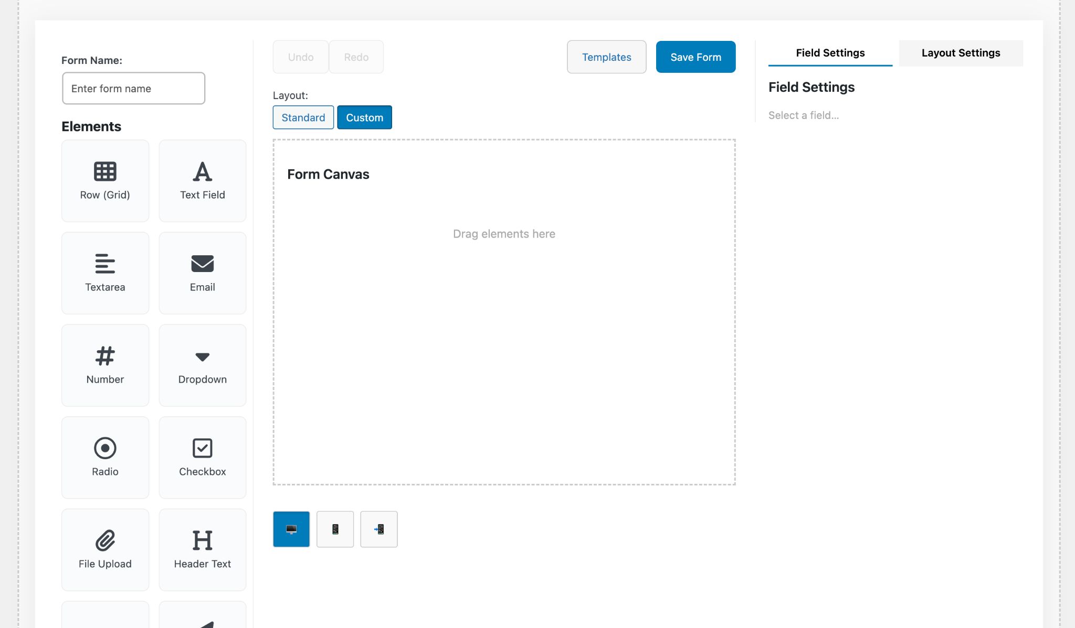Open the Templates button
The width and height of the screenshot is (1075, 628).
[x=606, y=57]
